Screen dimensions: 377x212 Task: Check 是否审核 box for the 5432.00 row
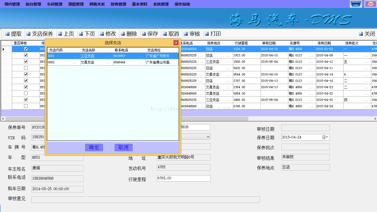coord(26,68)
